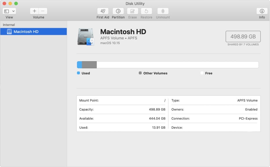Click the Partition toolbar label
Image resolution: width=270 pixels, height=167 pixels.
[118, 17]
